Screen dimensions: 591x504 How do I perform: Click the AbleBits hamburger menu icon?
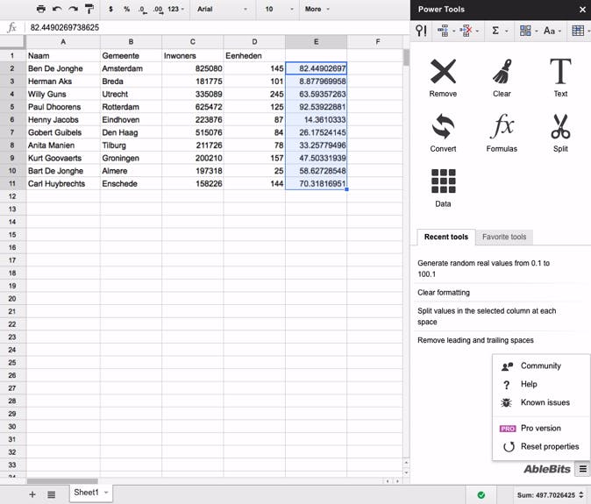click(x=583, y=469)
